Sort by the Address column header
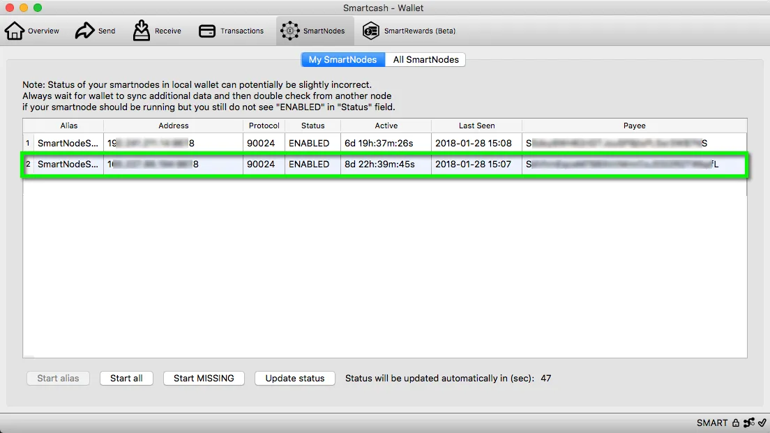The height and width of the screenshot is (433, 770). coord(174,126)
